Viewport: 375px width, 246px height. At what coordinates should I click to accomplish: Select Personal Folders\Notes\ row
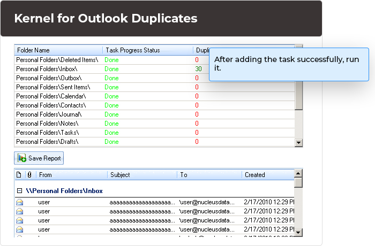154,123
